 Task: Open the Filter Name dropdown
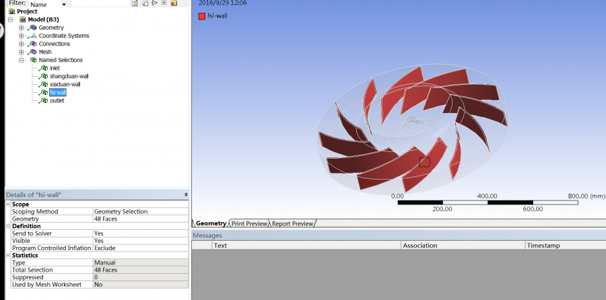pyautogui.click(x=64, y=4)
